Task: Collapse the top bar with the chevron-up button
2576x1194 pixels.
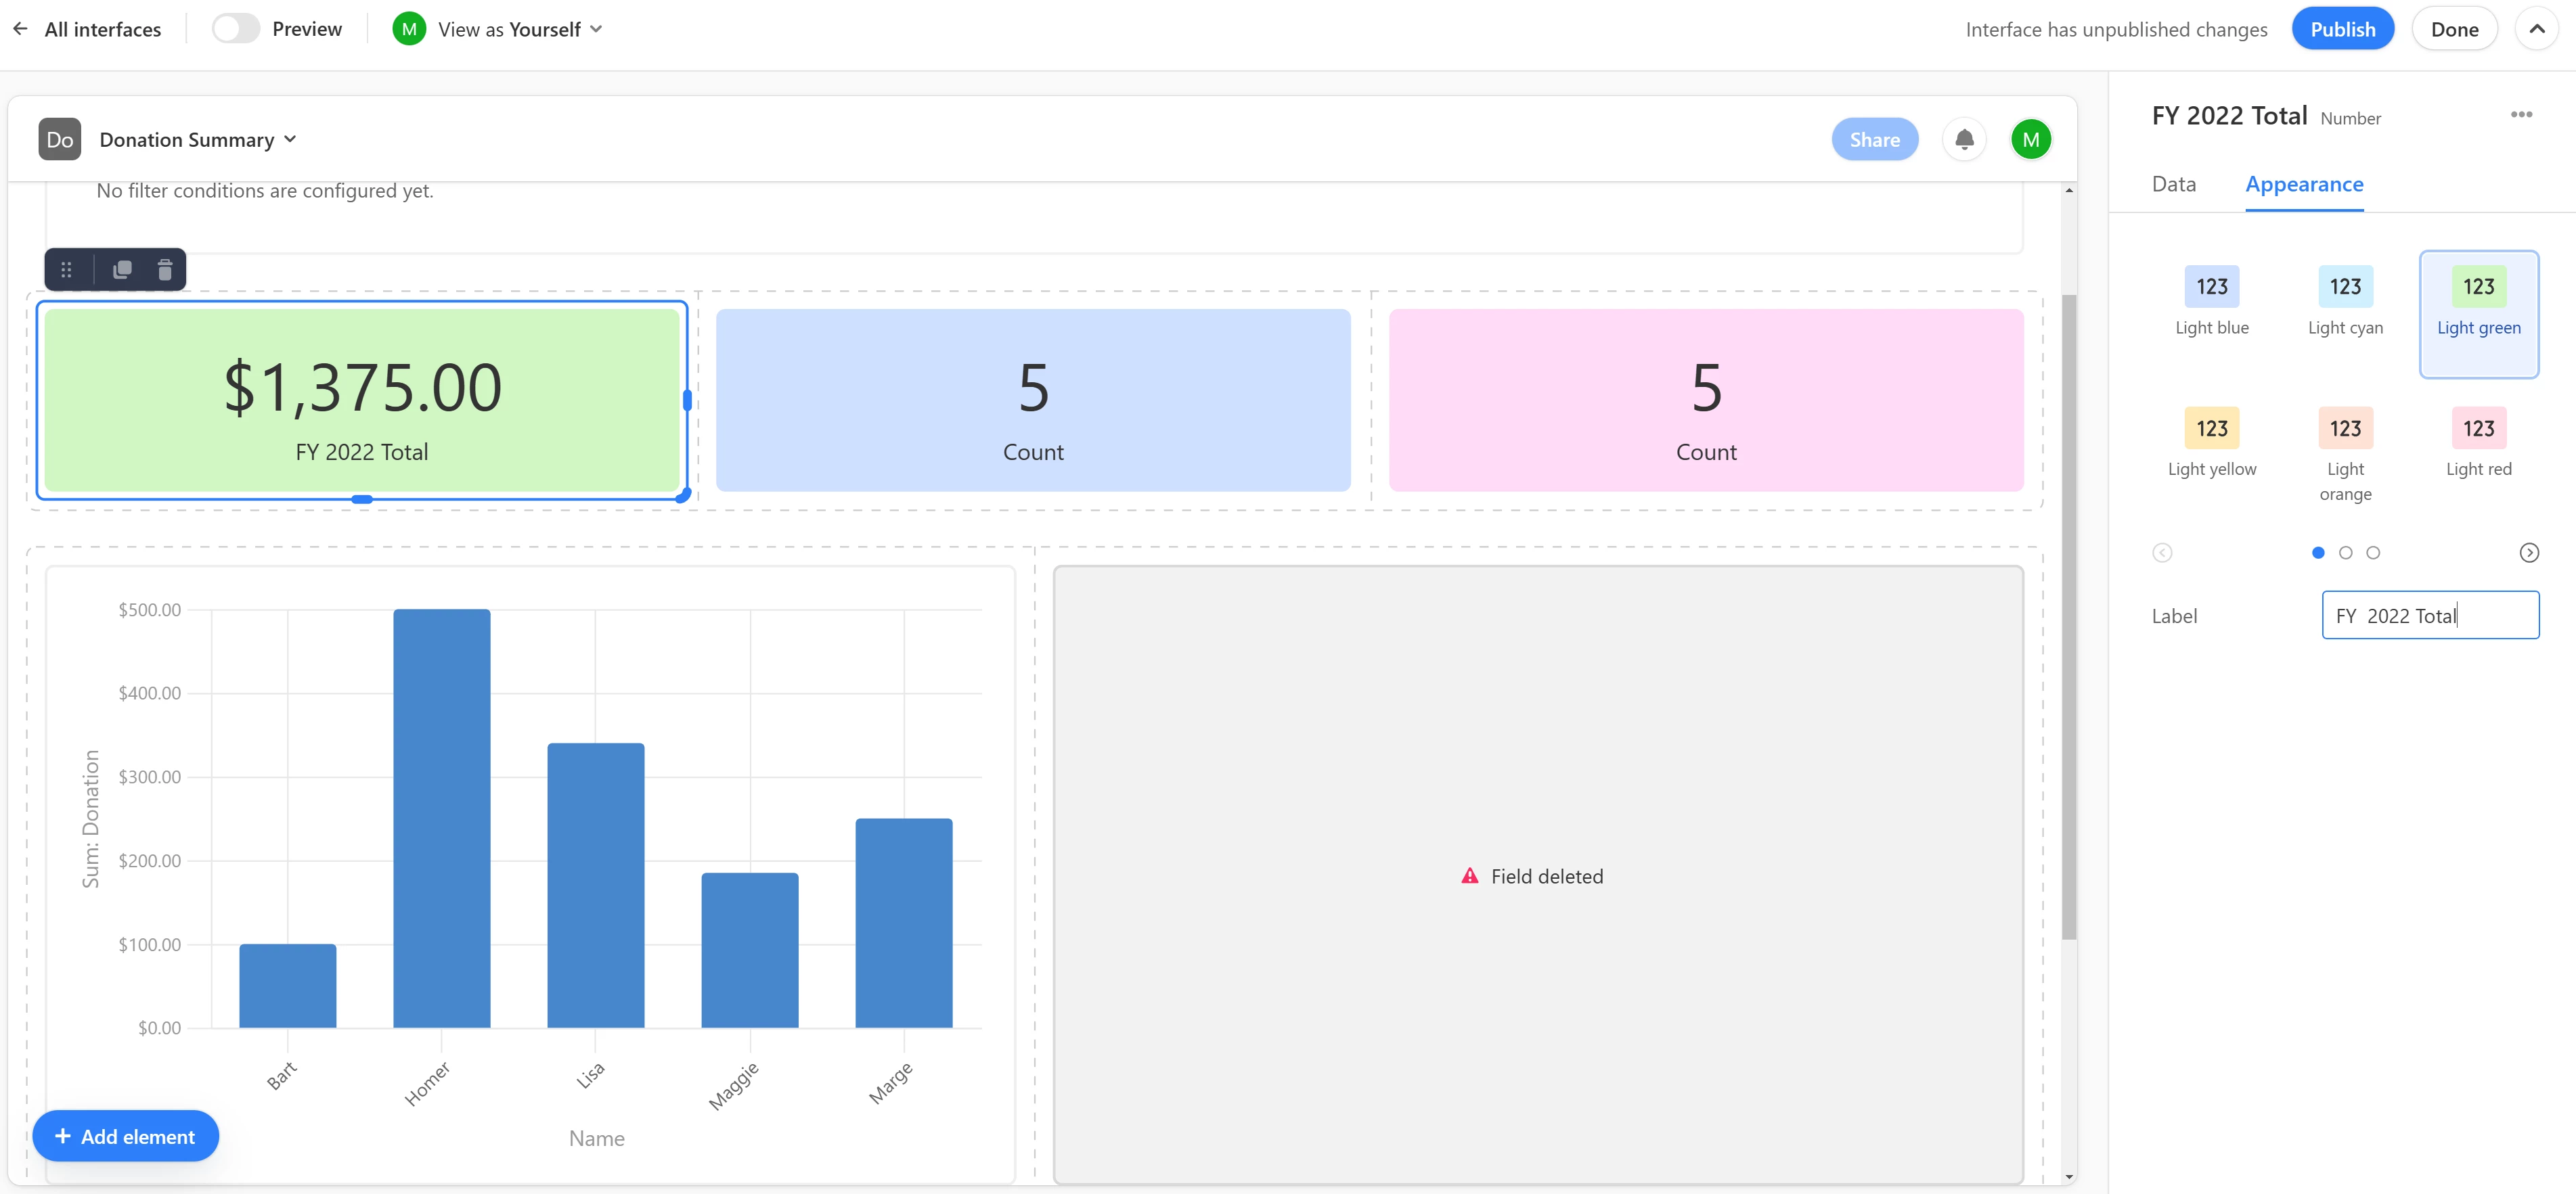Action: [x=2536, y=29]
